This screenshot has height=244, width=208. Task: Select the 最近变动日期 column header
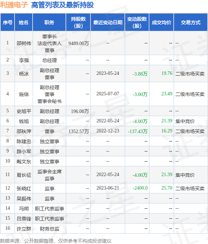coord(108,23)
